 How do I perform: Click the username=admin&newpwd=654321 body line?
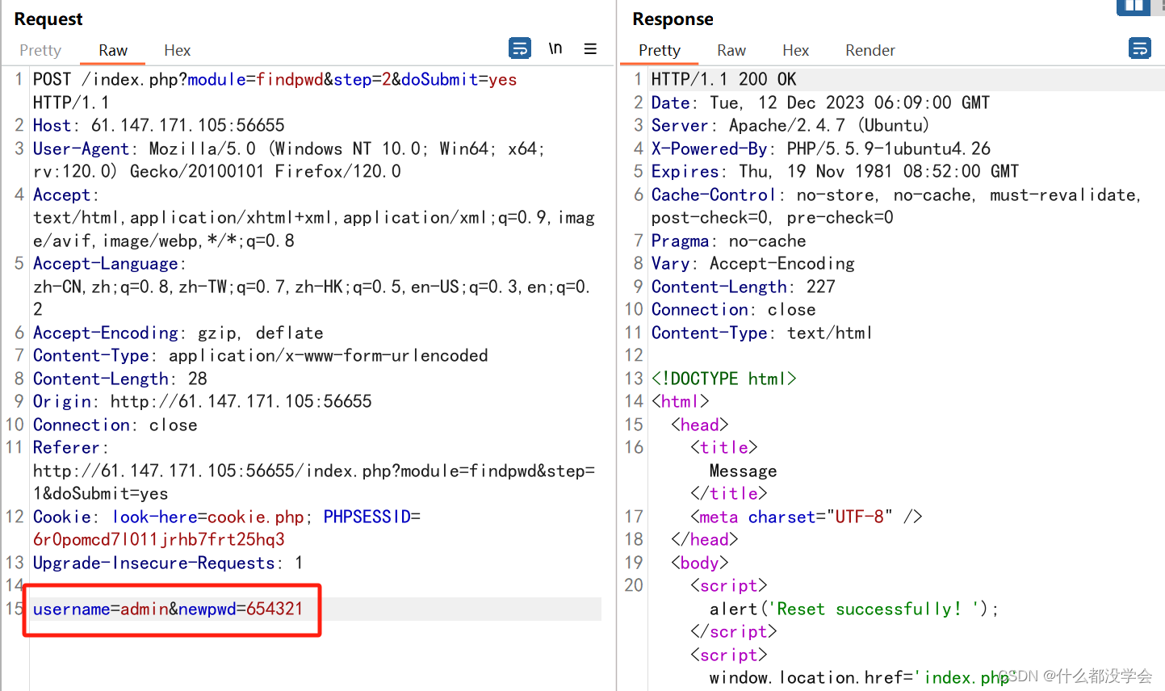pos(168,609)
